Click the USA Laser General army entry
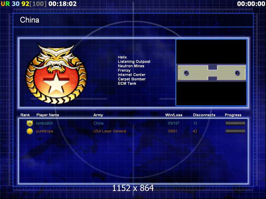 tap(110, 131)
